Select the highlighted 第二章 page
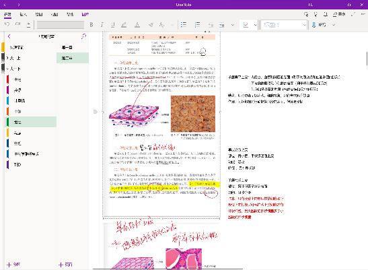This screenshot has height=270, width=368. click(73, 58)
